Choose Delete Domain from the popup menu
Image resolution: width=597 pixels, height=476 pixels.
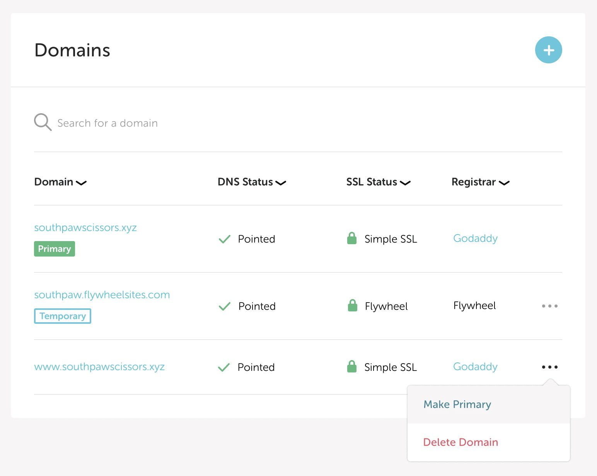[460, 442]
